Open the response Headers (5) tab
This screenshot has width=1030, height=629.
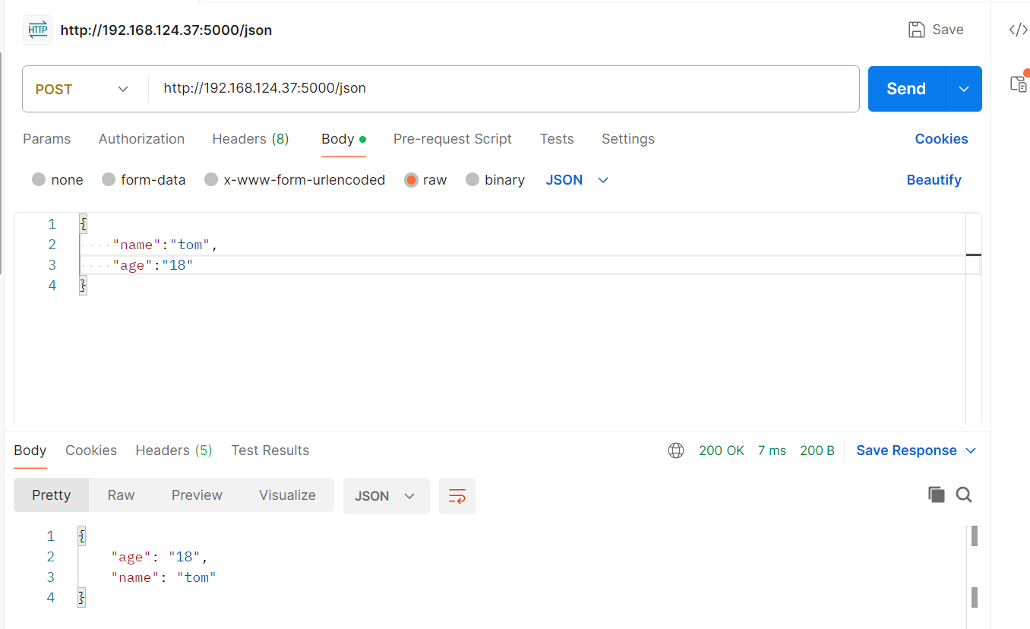tap(174, 450)
